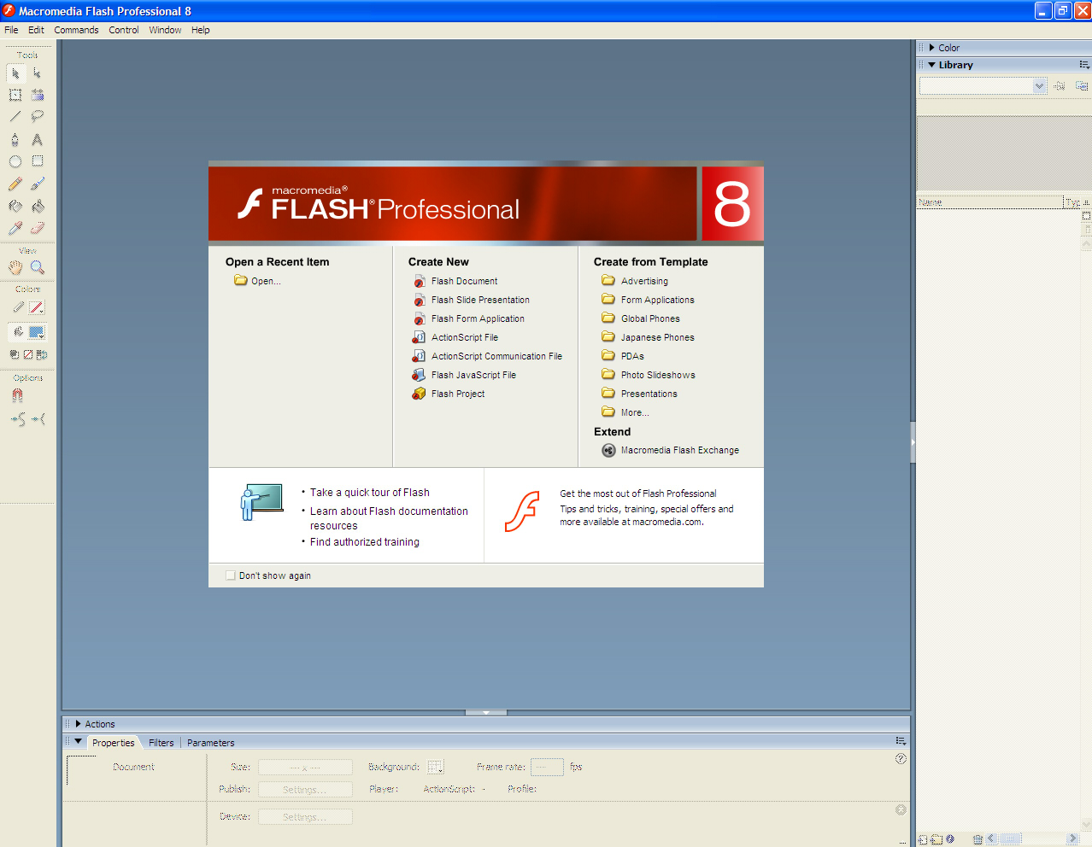1092x847 pixels.
Task: Click the Pin current library icon
Action: [1060, 85]
